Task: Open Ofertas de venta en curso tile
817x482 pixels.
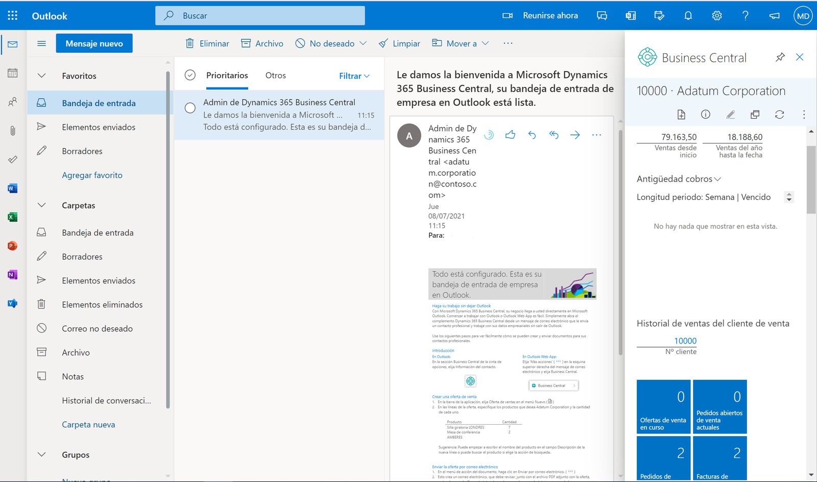Action: coord(664,406)
